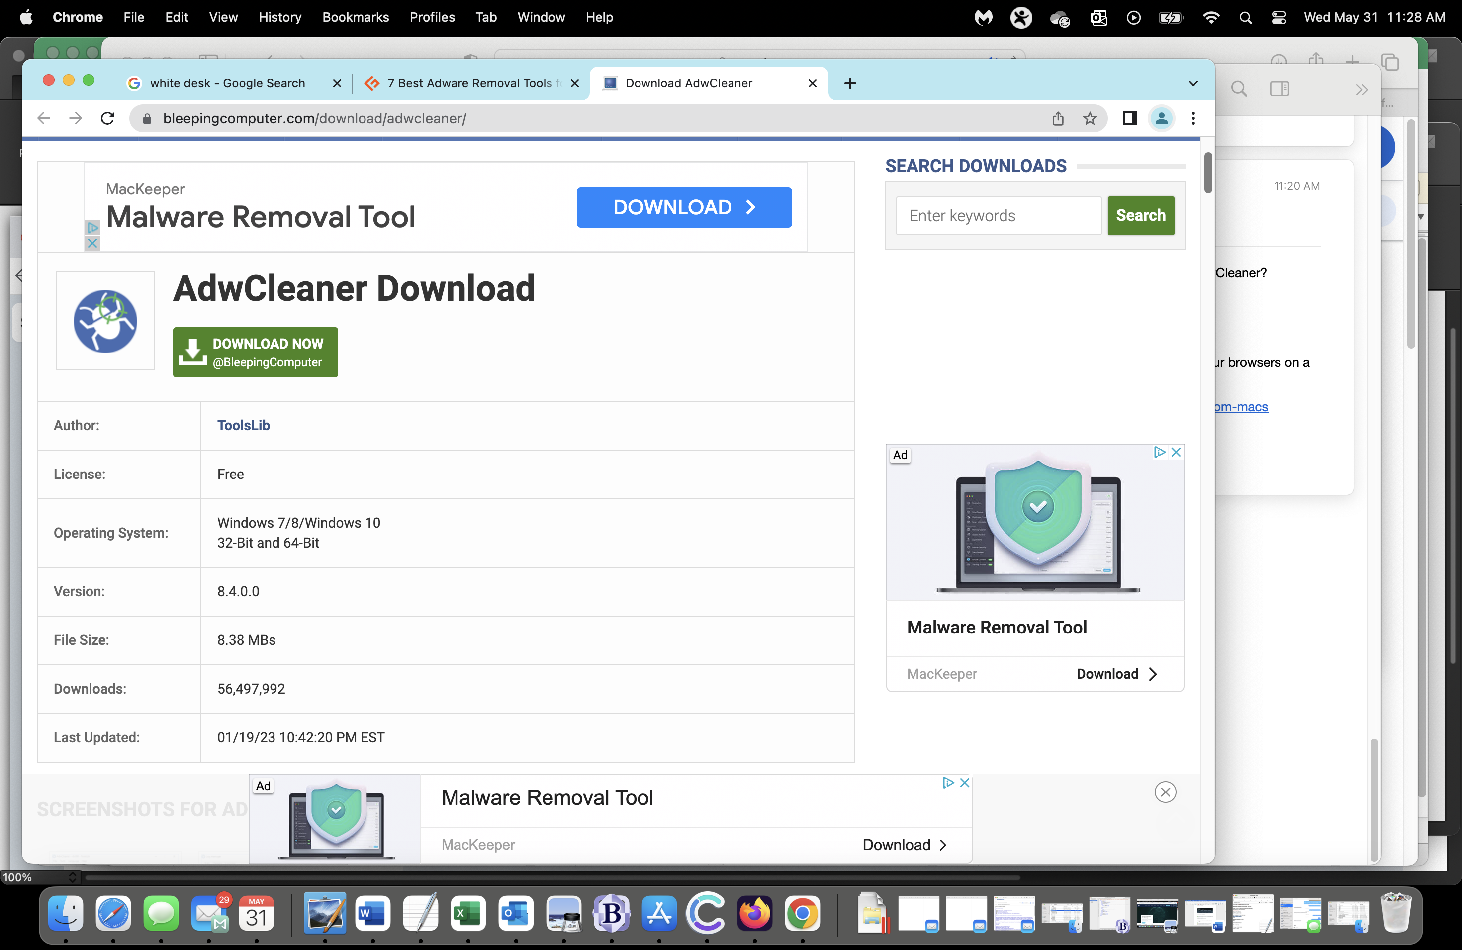Click Download on the bottom MacKeeper ad
The height and width of the screenshot is (950, 1462).
[x=904, y=845]
